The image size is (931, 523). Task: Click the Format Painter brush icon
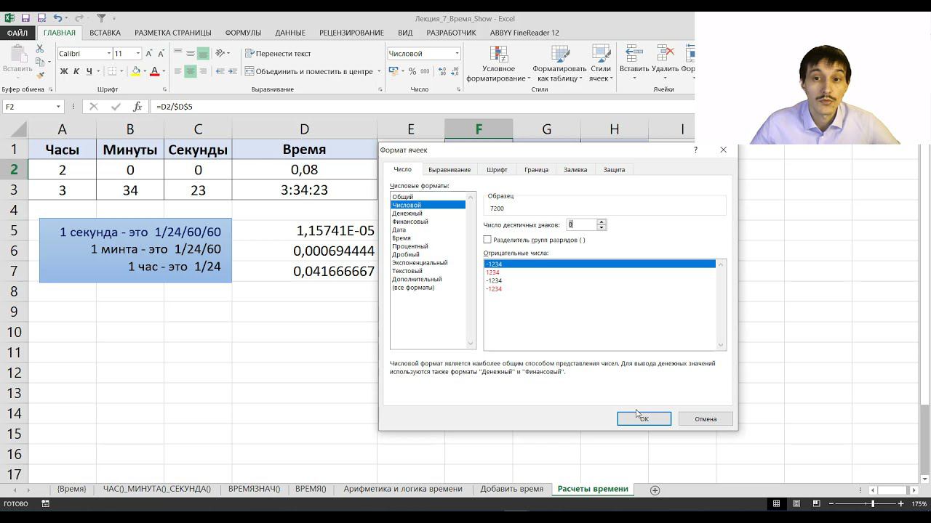41,76
